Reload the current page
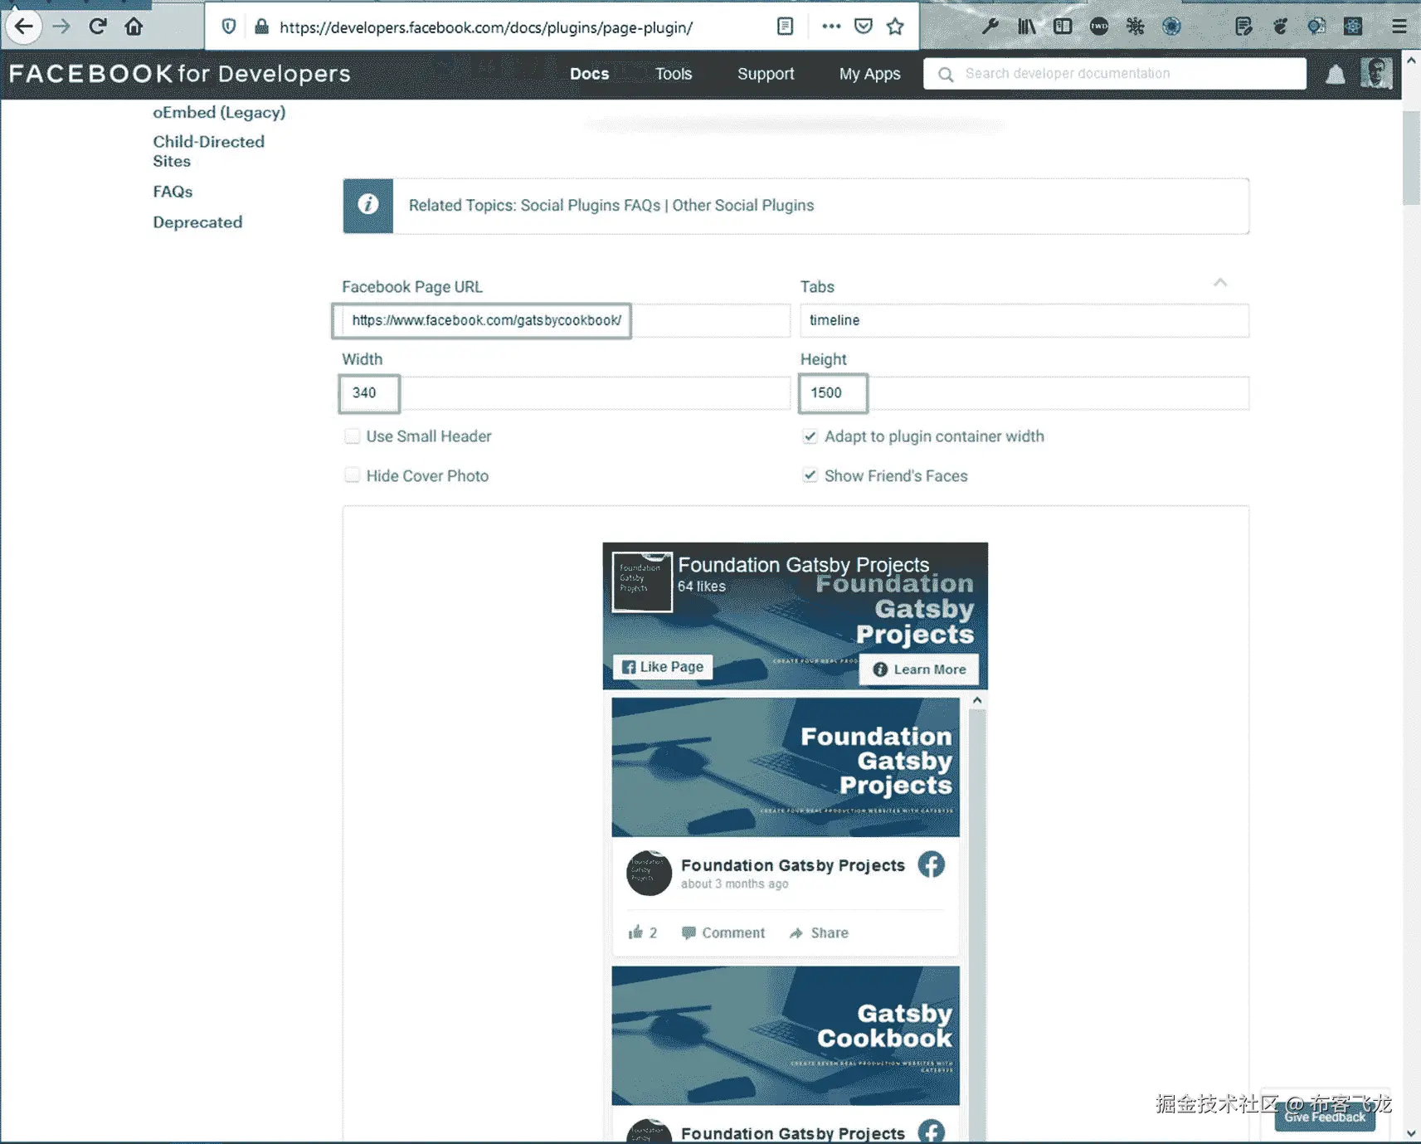Screen dimensions: 1421x1144 [x=98, y=27]
